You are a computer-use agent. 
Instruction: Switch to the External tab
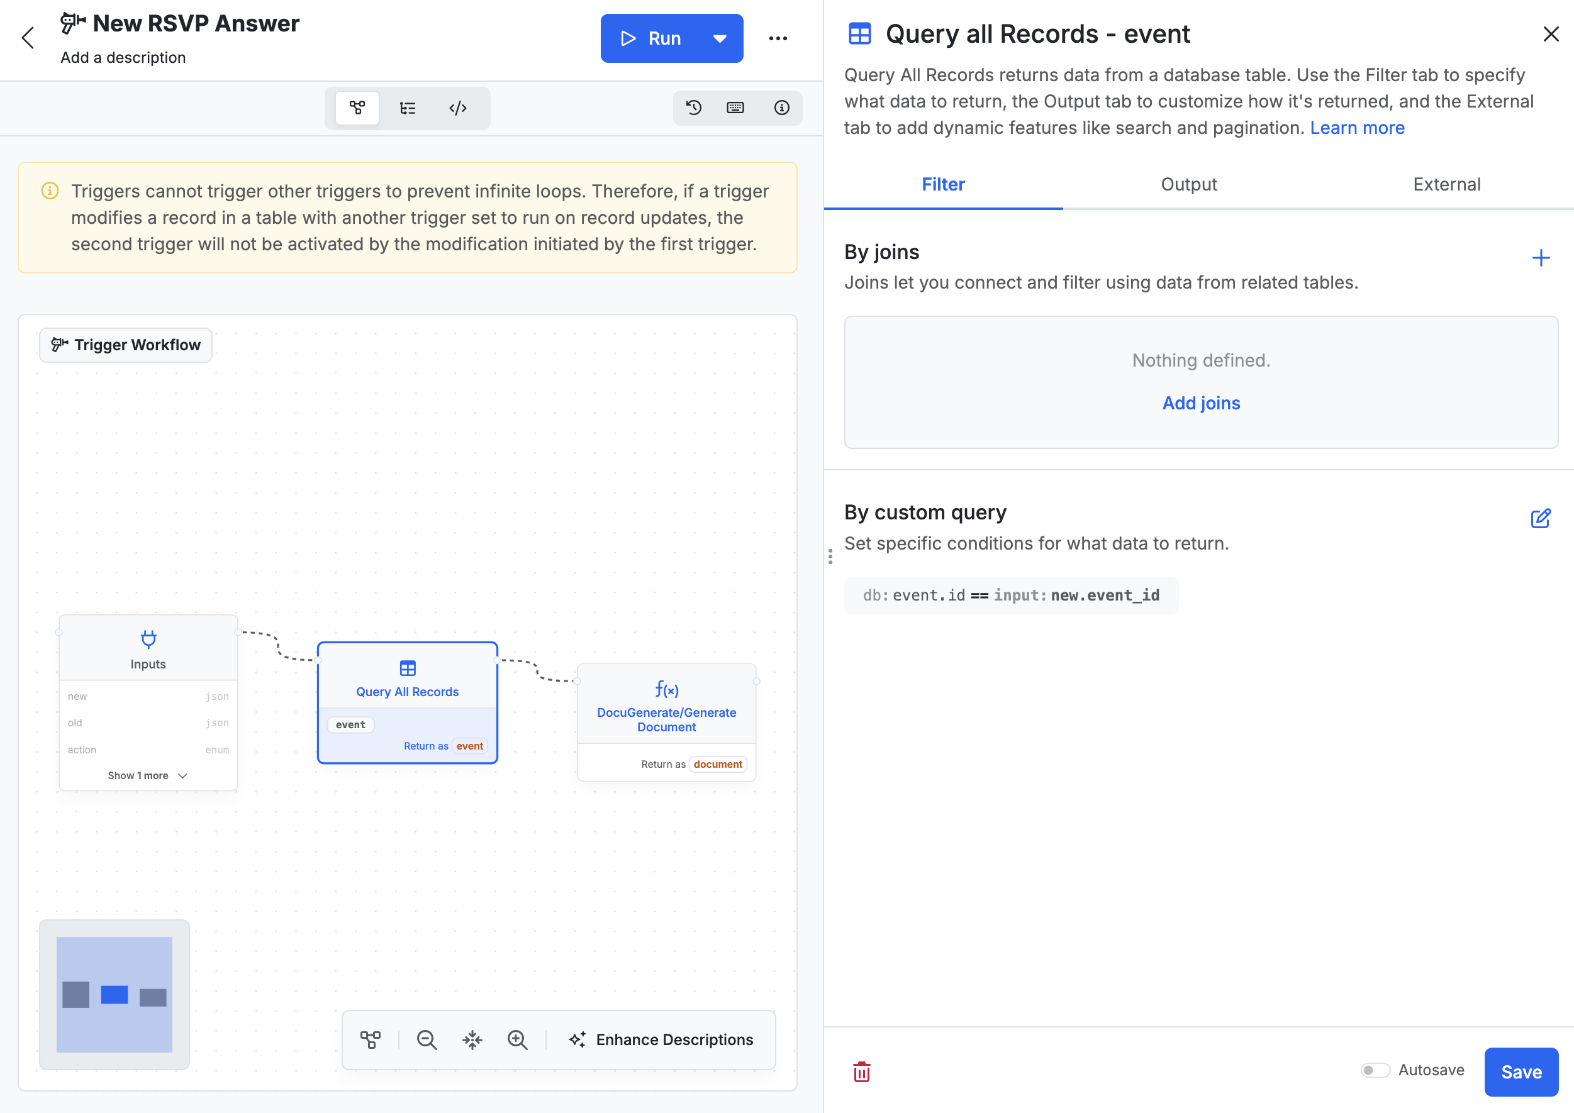(1446, 184)
